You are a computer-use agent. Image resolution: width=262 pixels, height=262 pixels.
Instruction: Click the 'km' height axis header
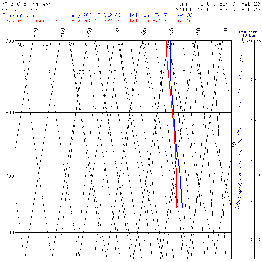point(259,41)
